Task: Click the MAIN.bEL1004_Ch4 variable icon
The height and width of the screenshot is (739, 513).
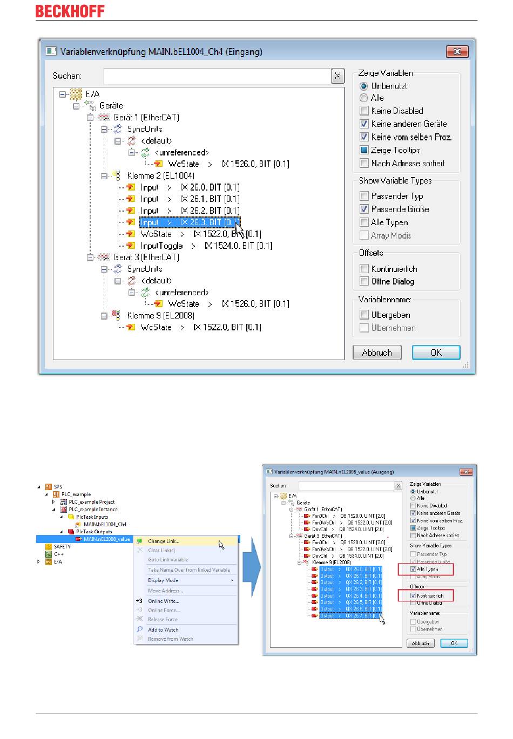Action: 78,524
